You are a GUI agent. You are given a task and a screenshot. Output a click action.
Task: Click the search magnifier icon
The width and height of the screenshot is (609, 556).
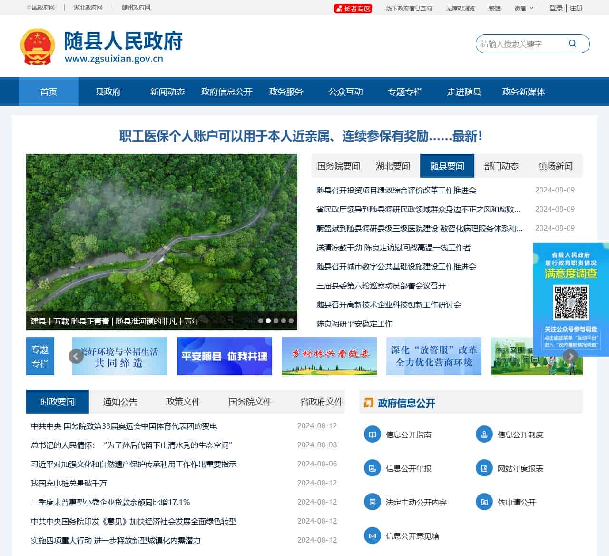coord(572,43)
